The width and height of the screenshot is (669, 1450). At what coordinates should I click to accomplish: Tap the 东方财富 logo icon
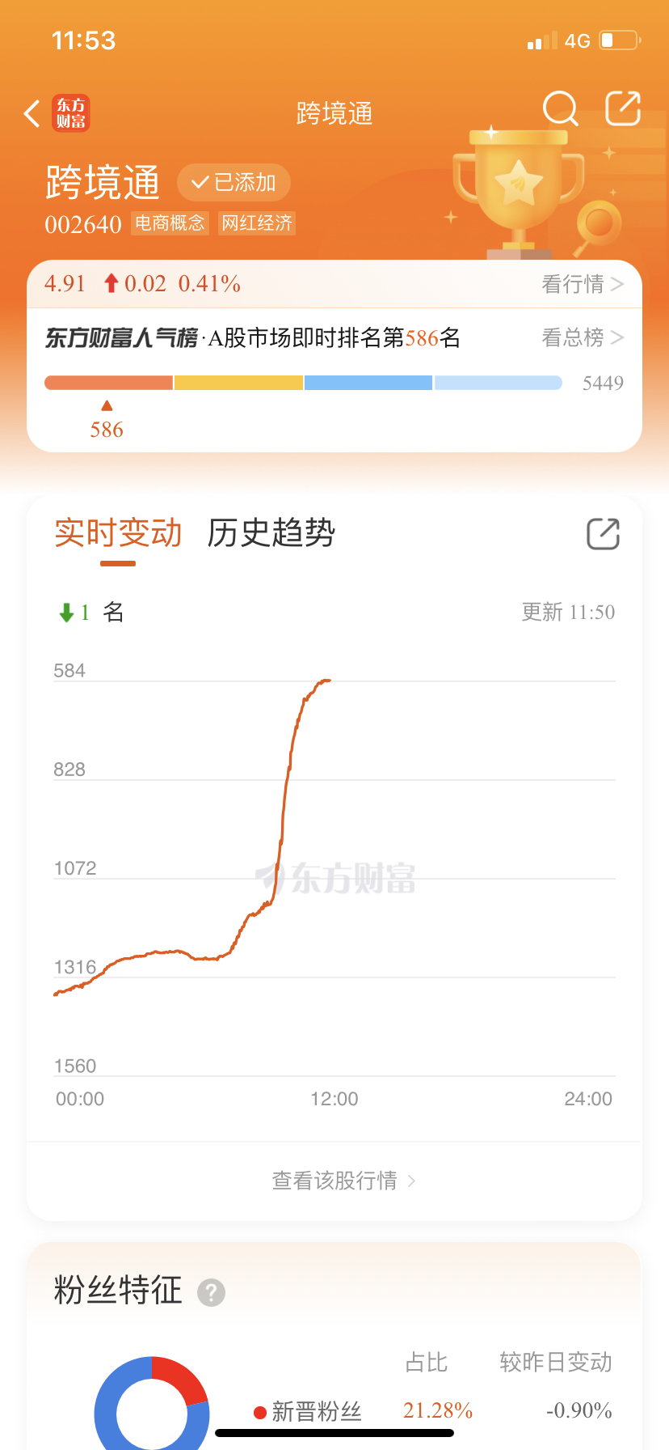71,113
